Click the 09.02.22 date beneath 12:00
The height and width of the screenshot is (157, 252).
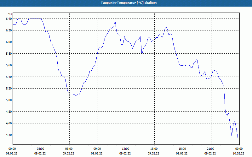tap(125, 154)
